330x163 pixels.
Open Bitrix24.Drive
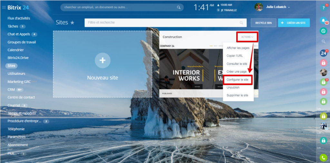[18, 58]
